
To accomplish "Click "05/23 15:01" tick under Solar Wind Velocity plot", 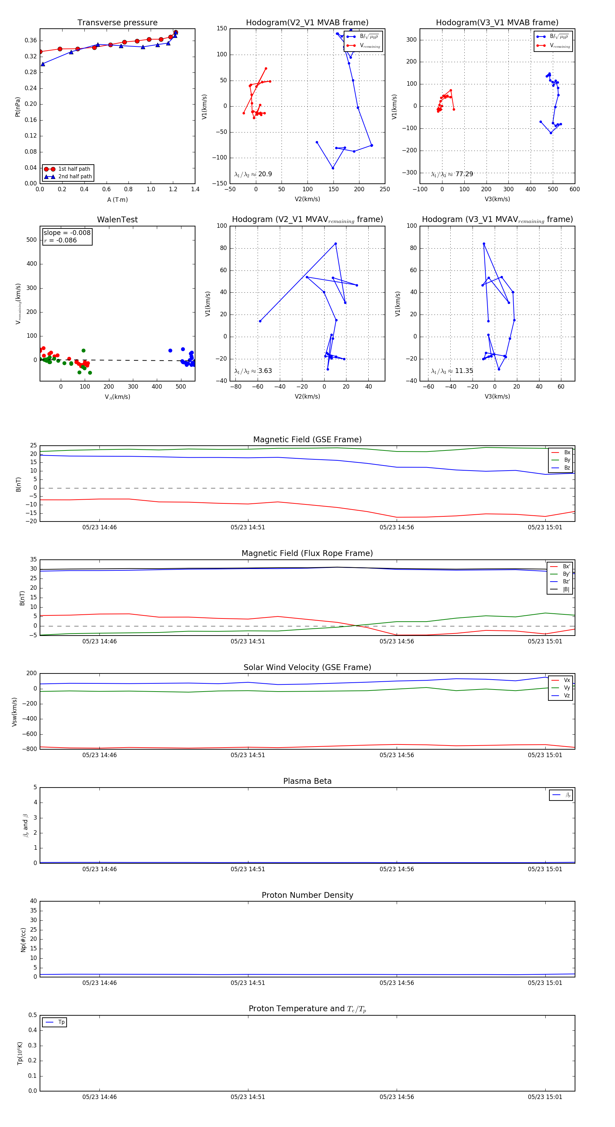I will tap(545, 755).
